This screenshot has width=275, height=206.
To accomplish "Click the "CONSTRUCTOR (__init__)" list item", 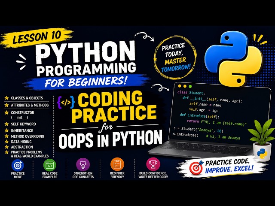I will [x=22, y=115].
